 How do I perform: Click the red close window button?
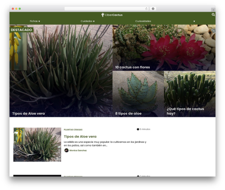tap(13, 9)
